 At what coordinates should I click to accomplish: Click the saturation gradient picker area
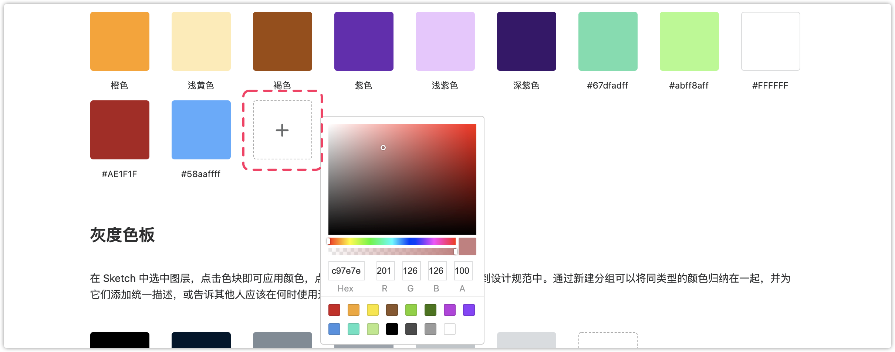pos(402,179)
